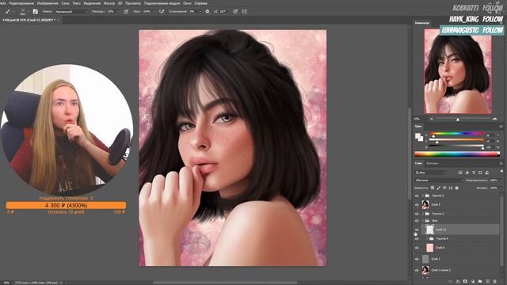Open the Фильтр menu

[x=109, y=3]
